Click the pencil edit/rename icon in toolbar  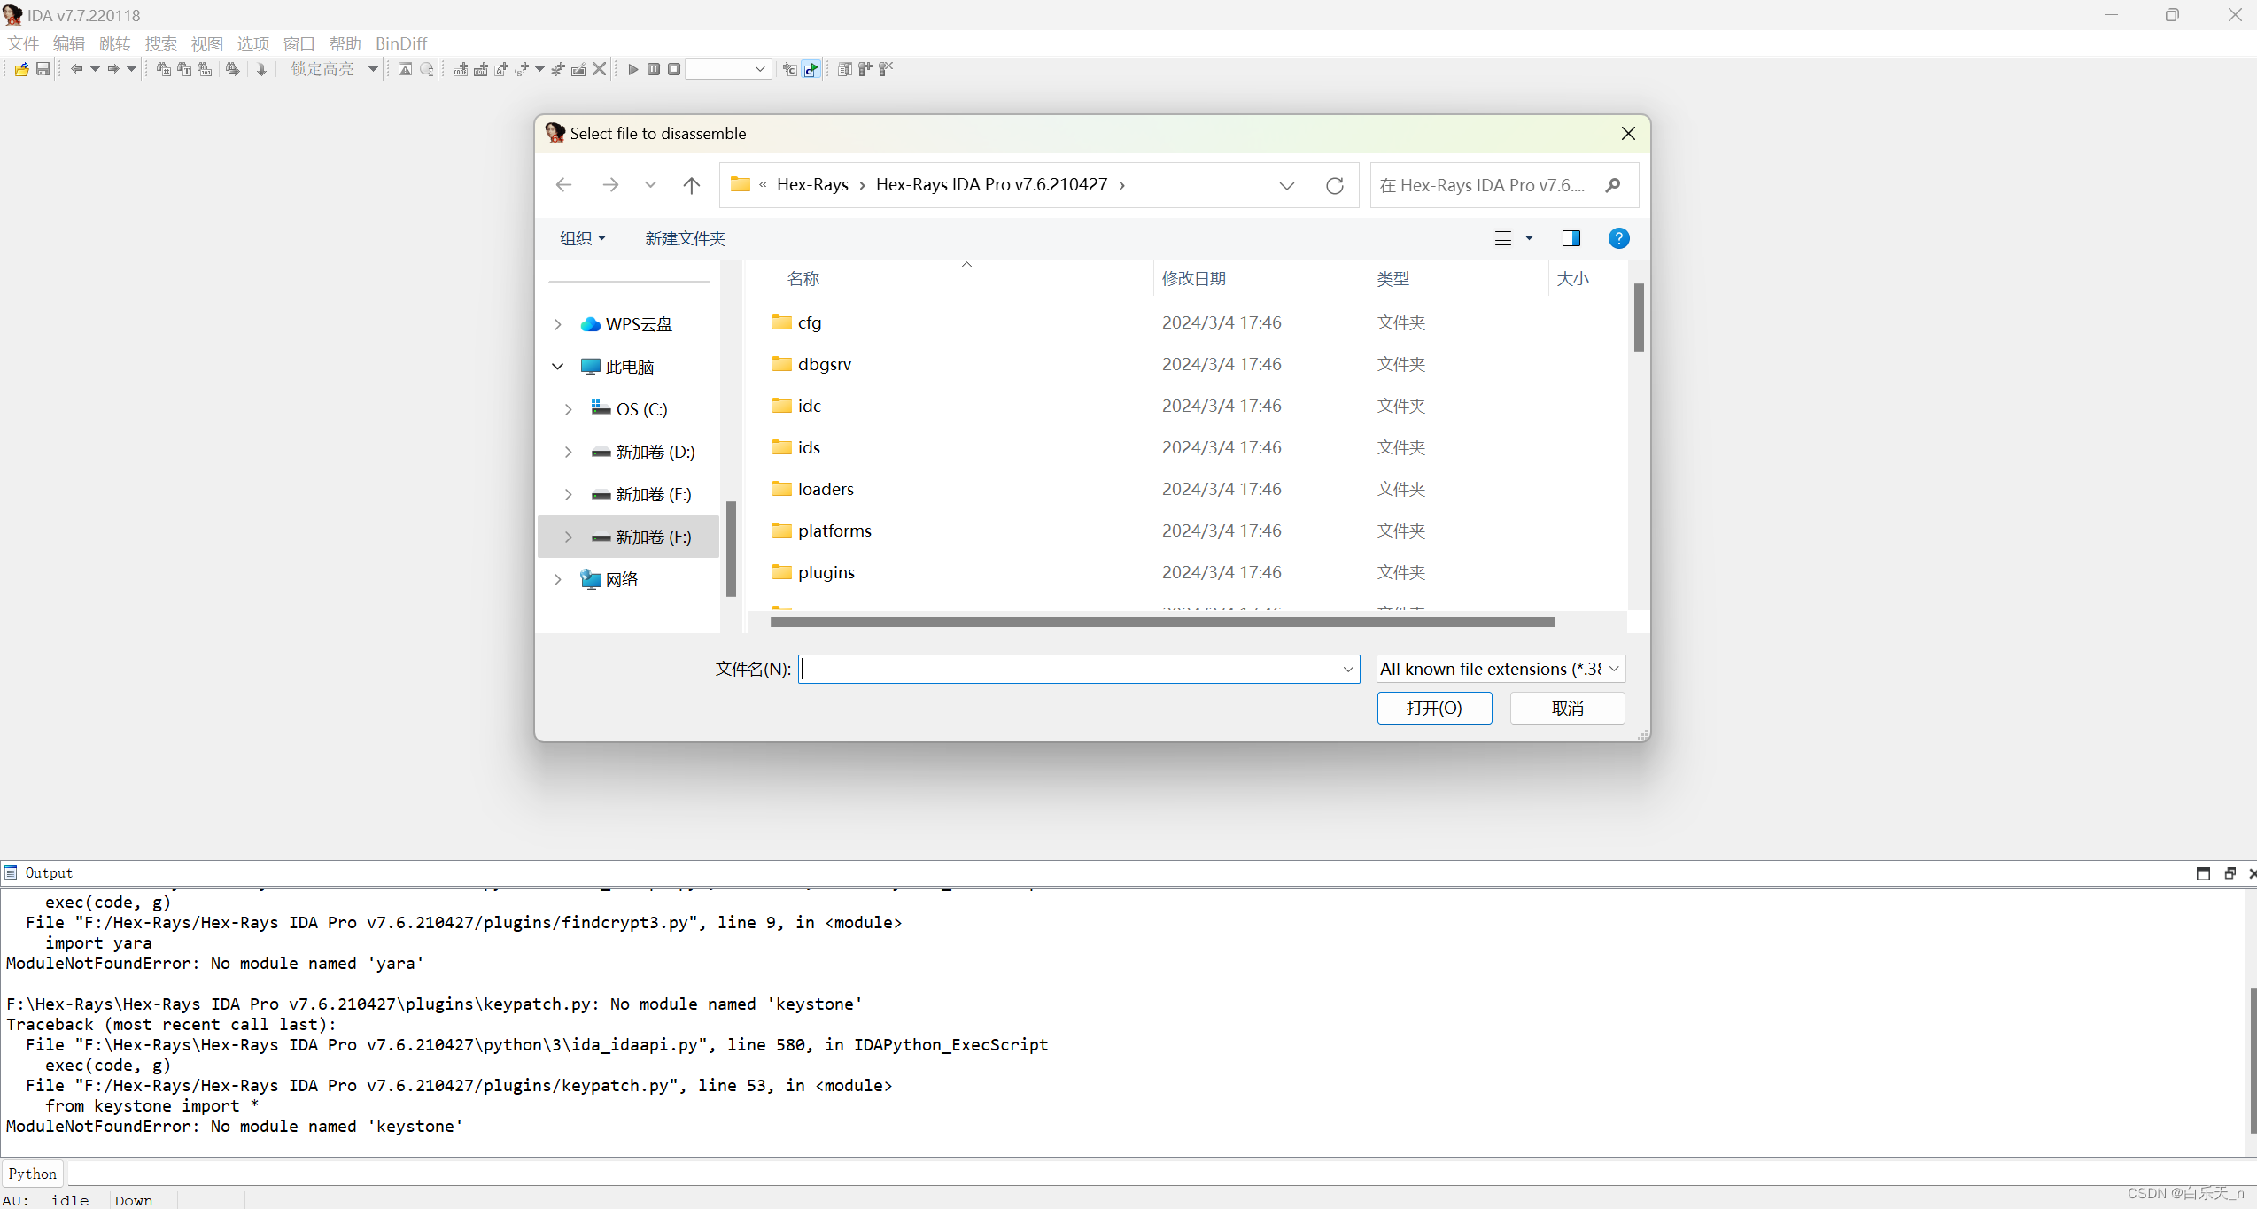point(578,69)
